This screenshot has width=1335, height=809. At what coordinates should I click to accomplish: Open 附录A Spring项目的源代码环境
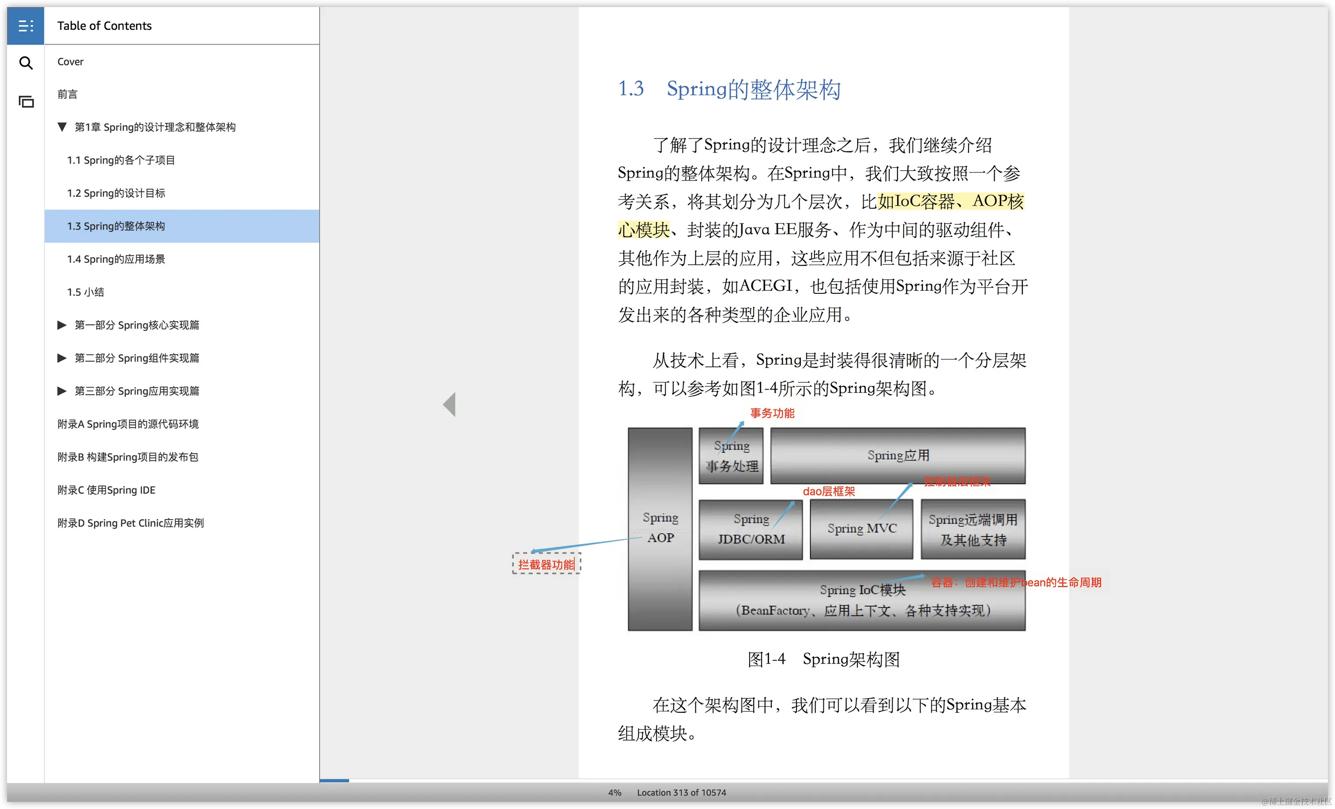tap(128, 424)
